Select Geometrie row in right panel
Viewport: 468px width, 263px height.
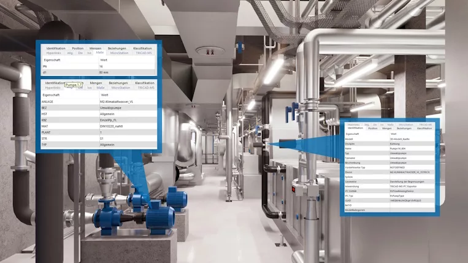pyautogui.click(x=389, y=181)
